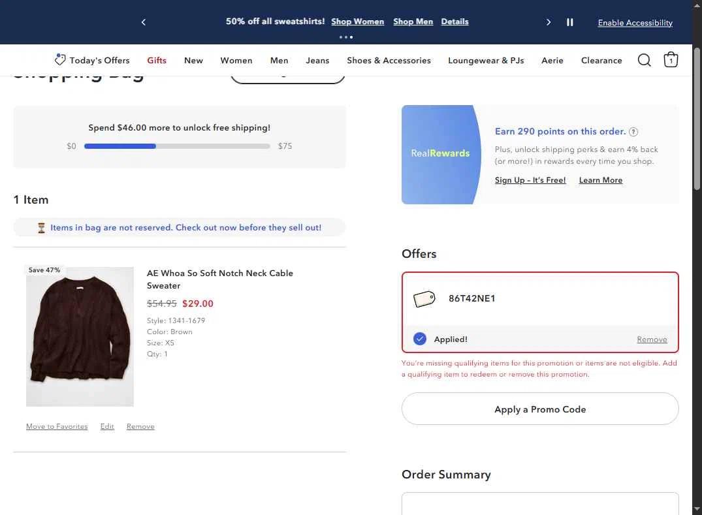Image resolution: width=702 pixels, height=515 pixels.
Task: Open the shopping bag icon
Action: (670, 59)
